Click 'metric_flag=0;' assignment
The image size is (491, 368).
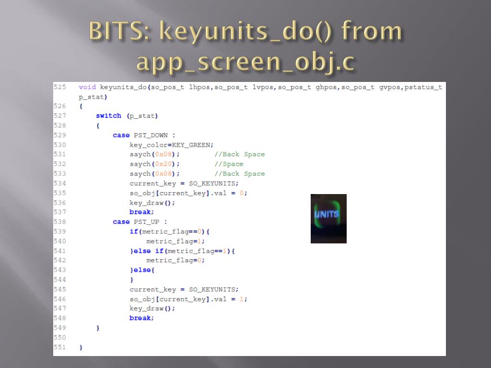pyautogui.click(x=175, y=260)
